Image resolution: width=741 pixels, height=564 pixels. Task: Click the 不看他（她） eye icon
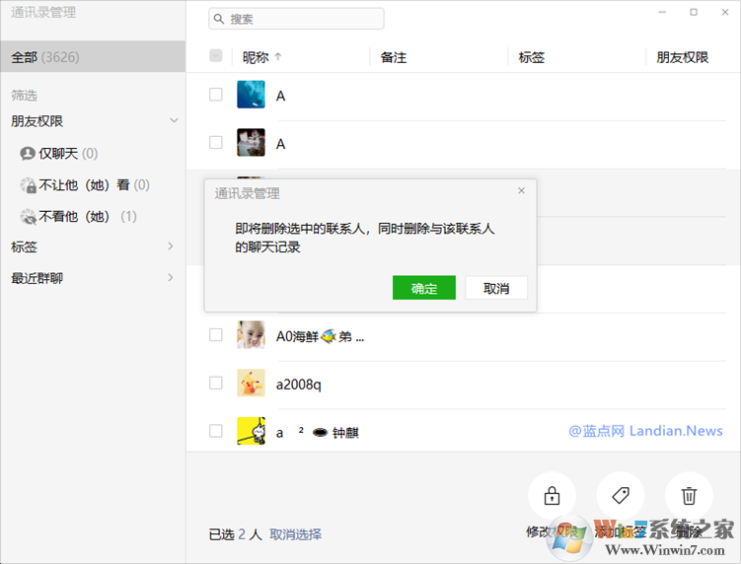(28, 217)
